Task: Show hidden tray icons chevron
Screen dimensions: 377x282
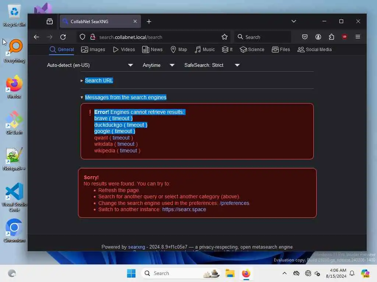Action: point(285,273)
